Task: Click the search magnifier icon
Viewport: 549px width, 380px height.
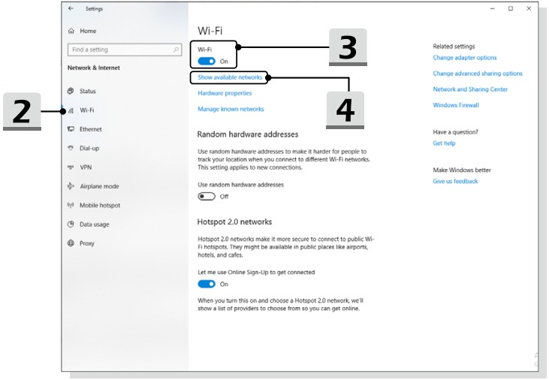Action: coord(176,50)
